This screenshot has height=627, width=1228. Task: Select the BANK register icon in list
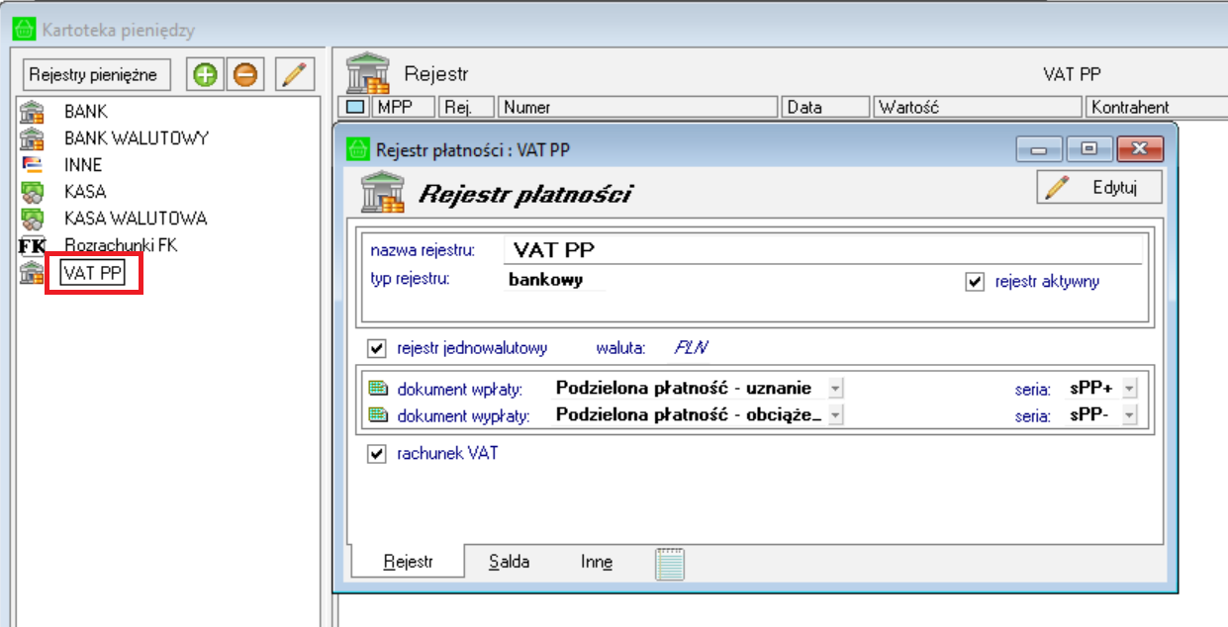point(33,112)
